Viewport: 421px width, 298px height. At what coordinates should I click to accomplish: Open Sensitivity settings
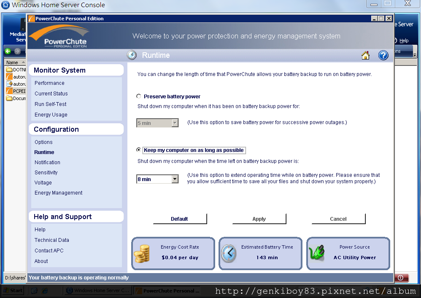[46, 173]
